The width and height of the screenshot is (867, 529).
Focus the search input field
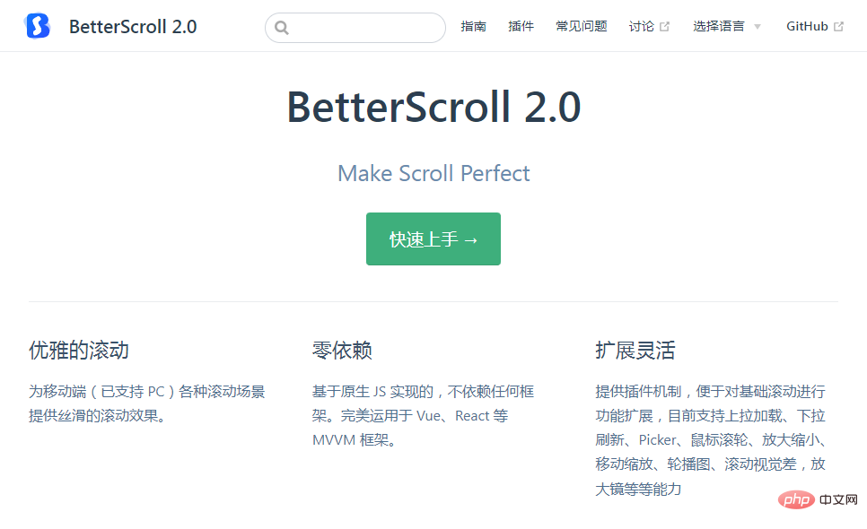coord(363,28)
